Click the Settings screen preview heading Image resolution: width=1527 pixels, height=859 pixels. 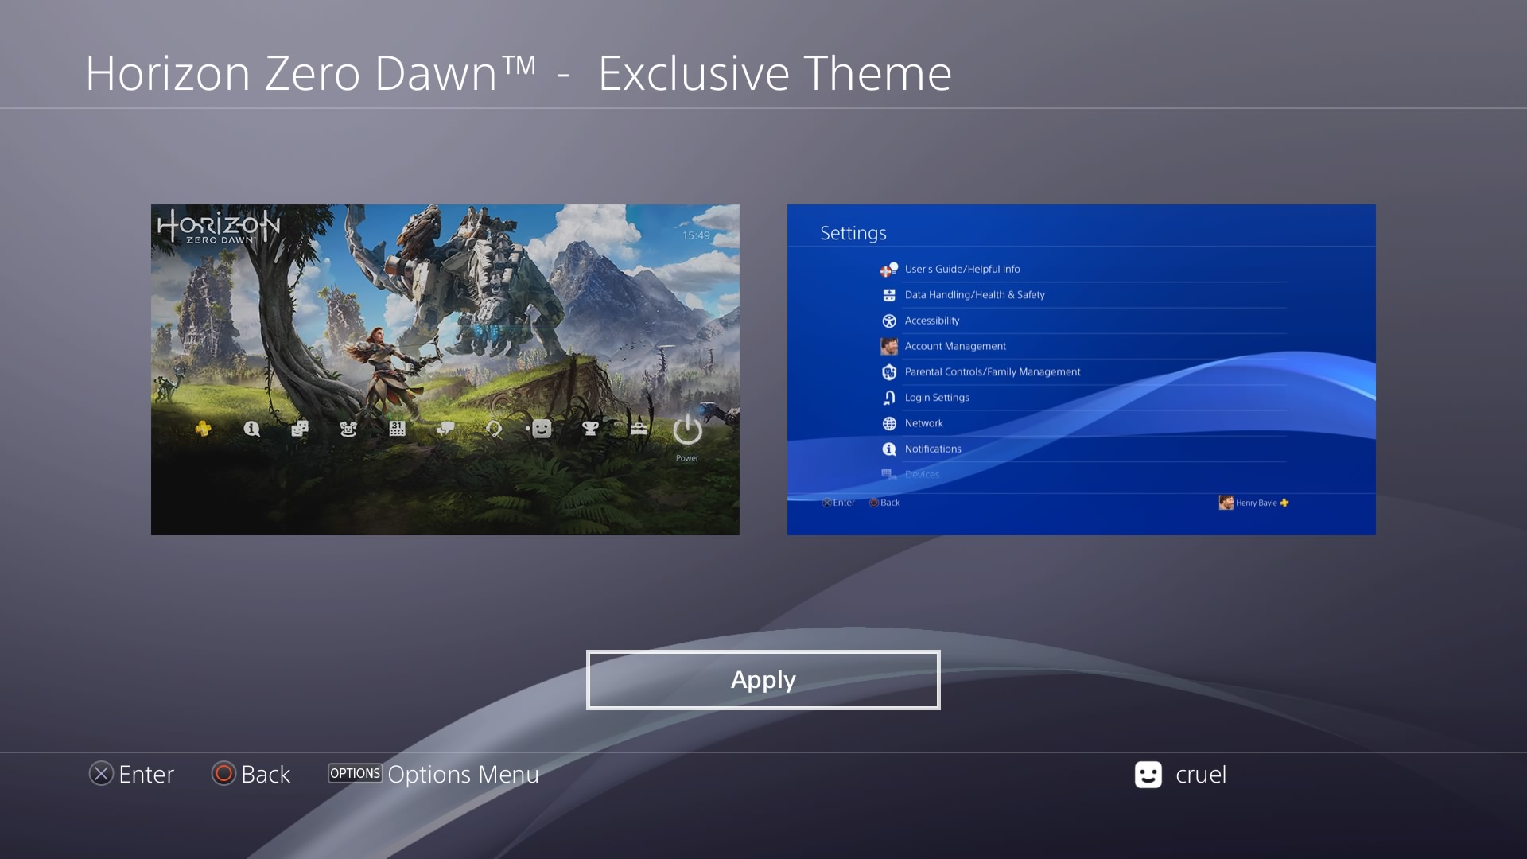[x=853, y=233]
